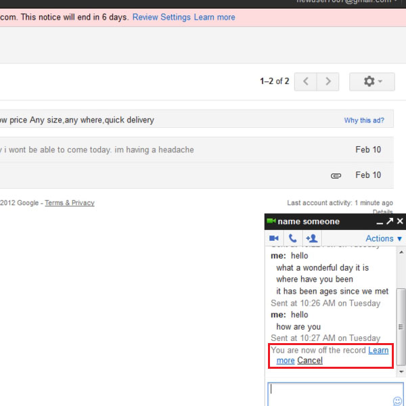Close the name someone chat window

[x=400, y=221]
